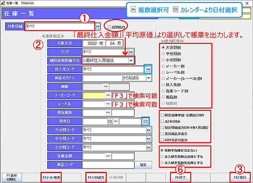253x183 pixels.
Task: Click the 対象店舗 text field
Action: [x=60, y=26]
